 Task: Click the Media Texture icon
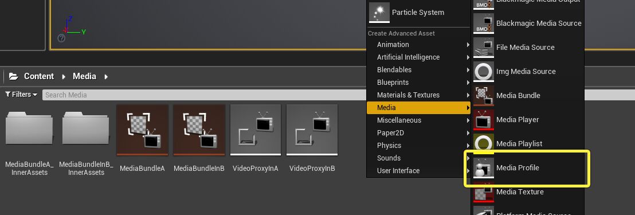(484, 191)
